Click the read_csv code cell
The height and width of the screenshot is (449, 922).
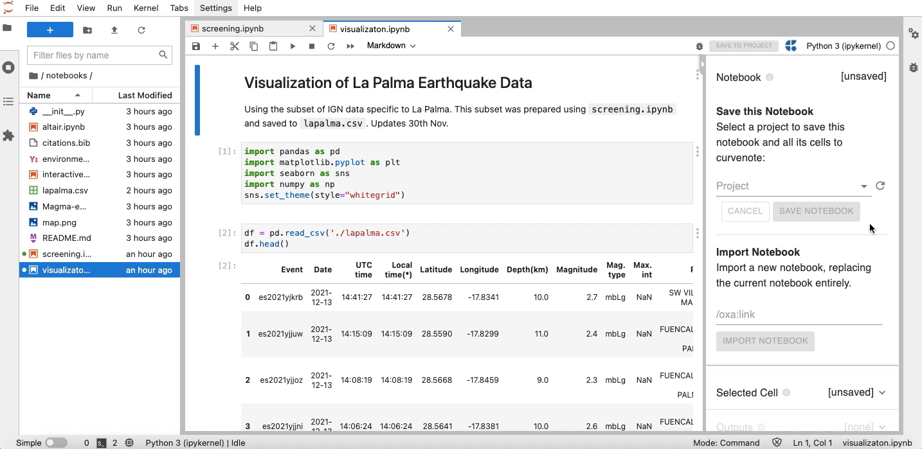coord(467,238)
